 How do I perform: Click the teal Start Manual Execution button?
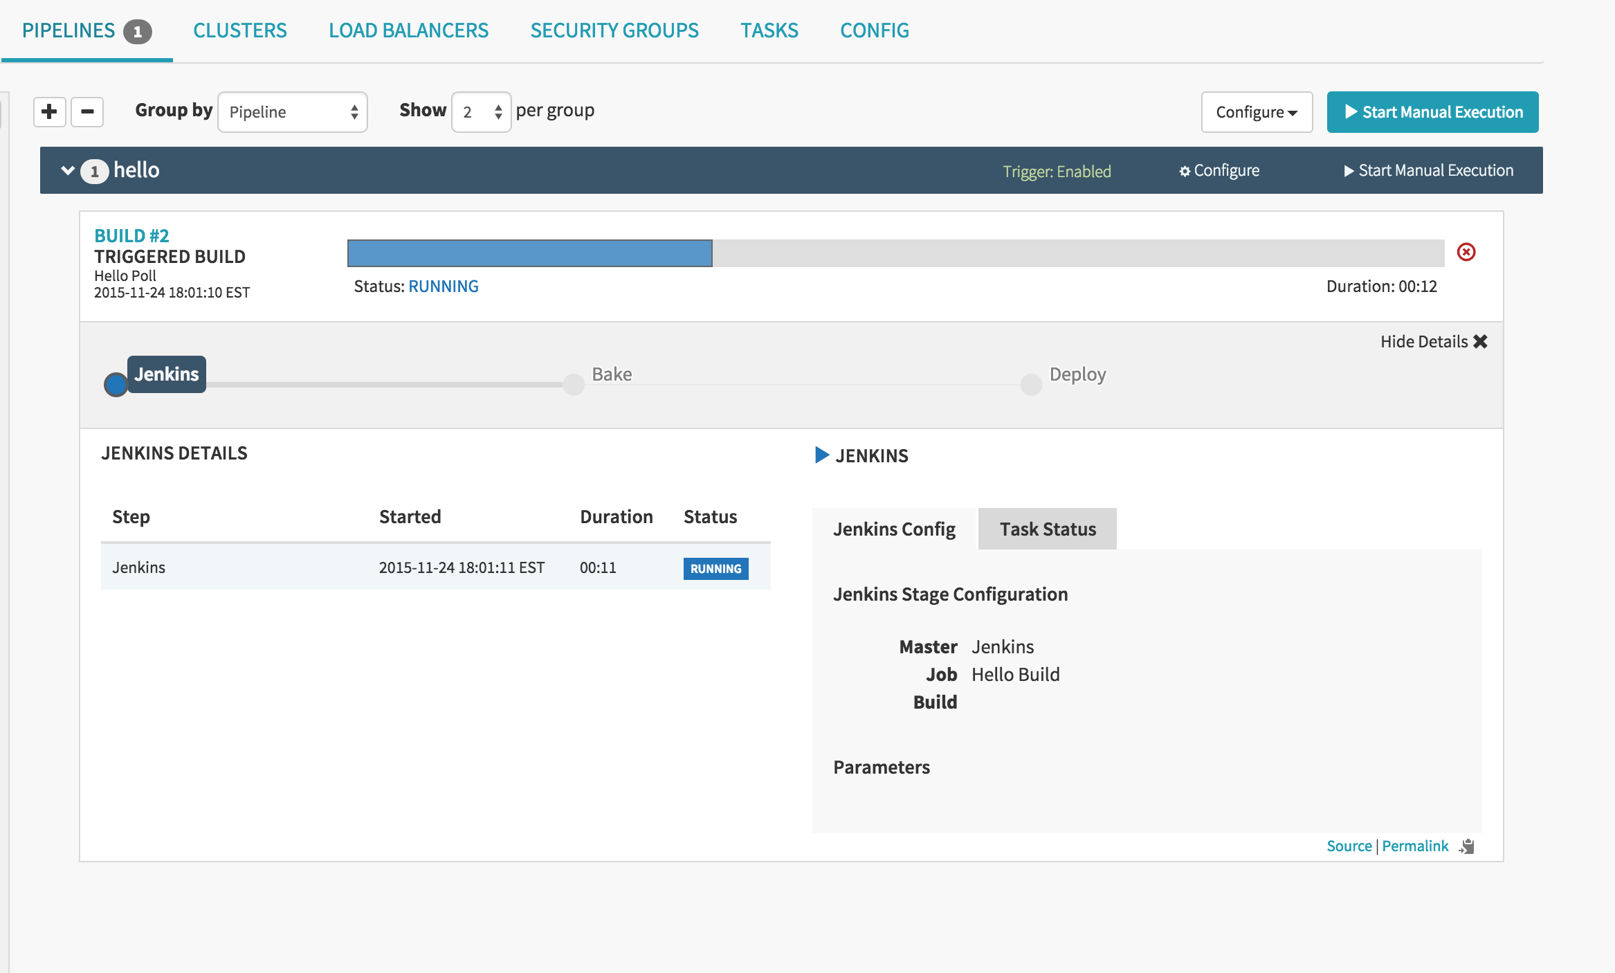click(1432, 112)
